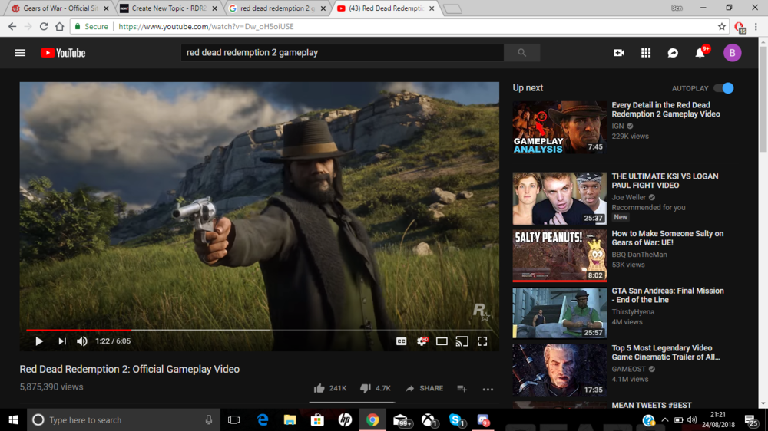Click the YouTube search magnifier button
This screenshot has height=431, width=768.
(x=522, y=53)
